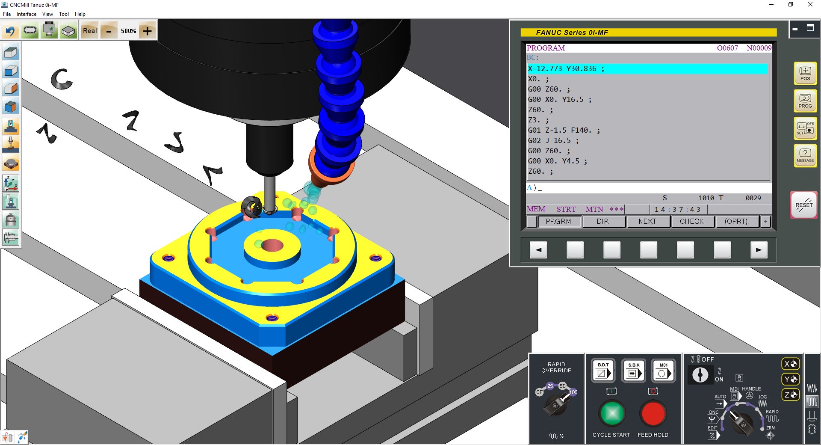
Task: Click the Y axis zero-return button
Action: coord(791,379)
